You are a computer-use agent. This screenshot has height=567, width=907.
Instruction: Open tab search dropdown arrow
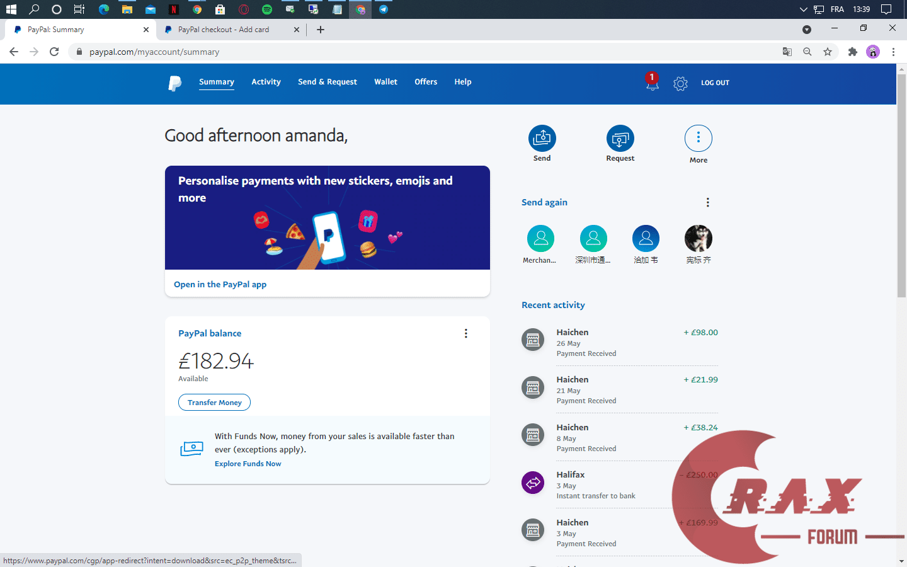point(807,30)
